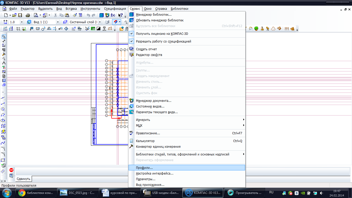Open the 'курсовой по при...' Word taskbar button
This screenshot has width=352, height=198.
(119, 193)
